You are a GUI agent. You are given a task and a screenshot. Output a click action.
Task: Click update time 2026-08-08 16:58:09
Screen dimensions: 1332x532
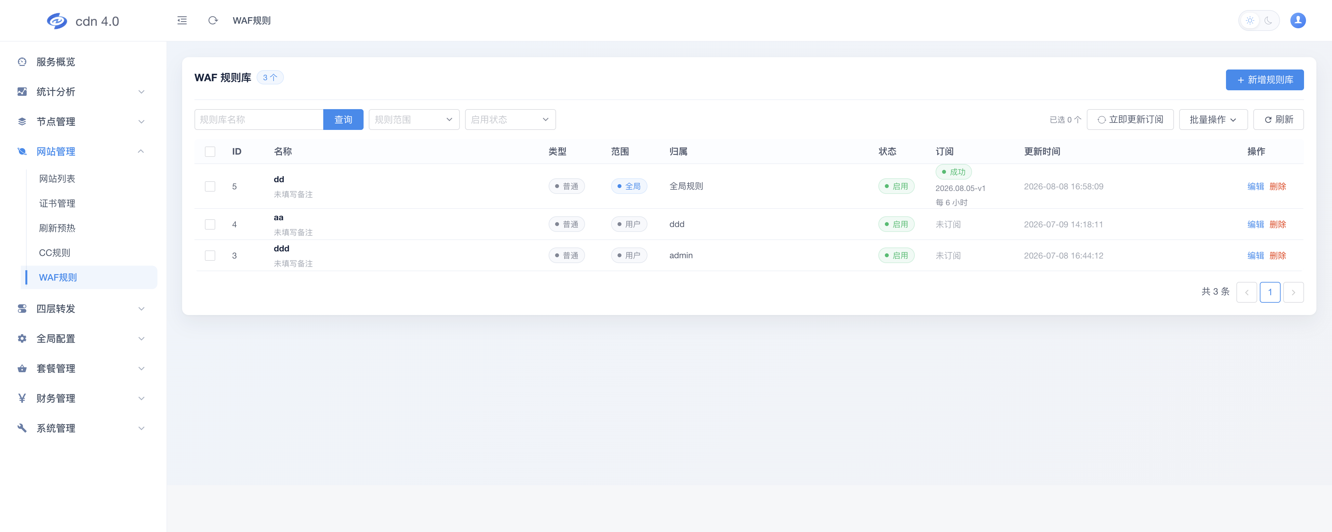point(1064,186)
